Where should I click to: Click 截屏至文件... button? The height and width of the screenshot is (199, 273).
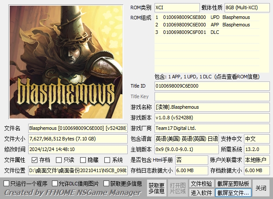233,193
